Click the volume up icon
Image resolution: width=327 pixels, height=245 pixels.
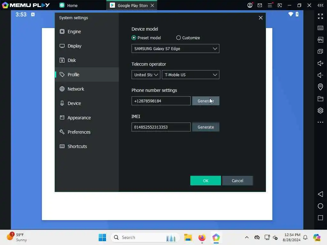click(x=320, y=63)
